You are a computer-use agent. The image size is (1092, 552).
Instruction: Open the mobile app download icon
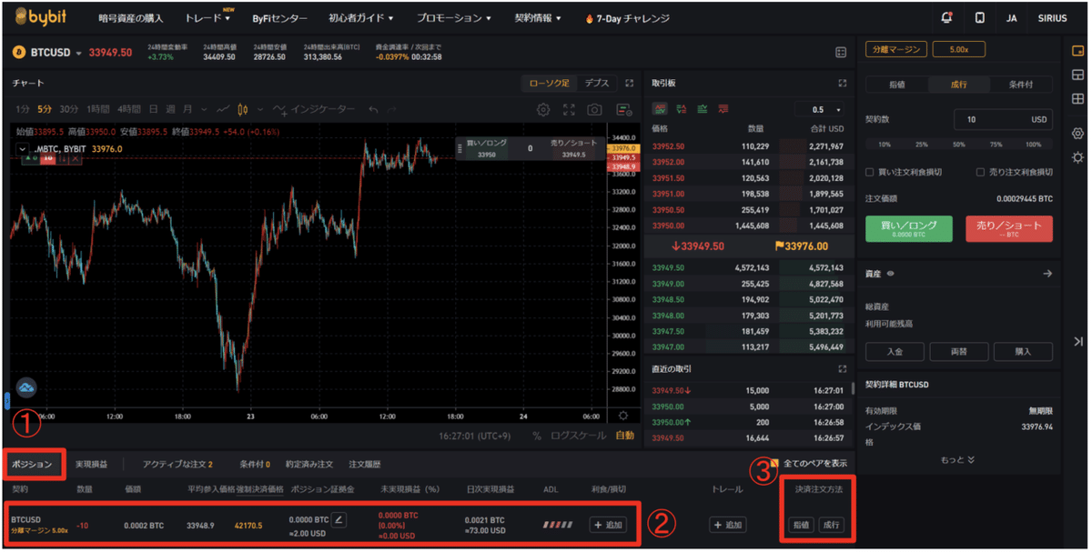(x=979, y=18)
